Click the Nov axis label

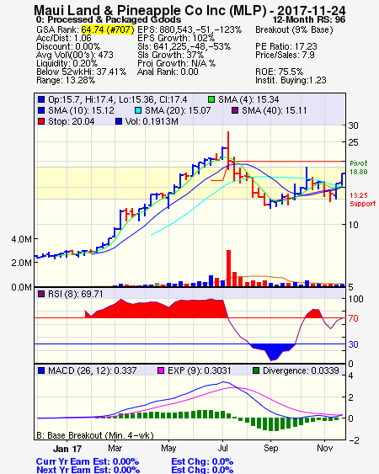click(x=324, y=448)
